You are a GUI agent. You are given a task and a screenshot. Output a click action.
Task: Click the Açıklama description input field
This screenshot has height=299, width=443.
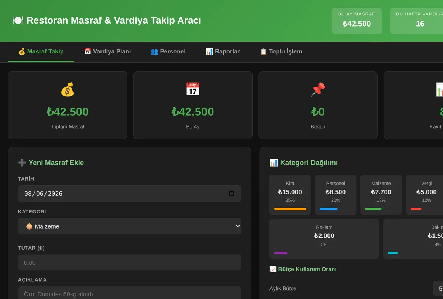[x=130, y=294]
